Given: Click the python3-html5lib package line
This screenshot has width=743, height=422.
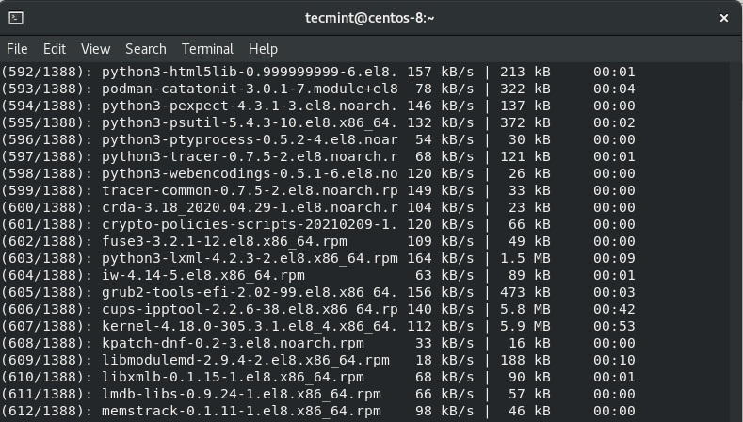Looking at the screenshot, I should [250, 72].
